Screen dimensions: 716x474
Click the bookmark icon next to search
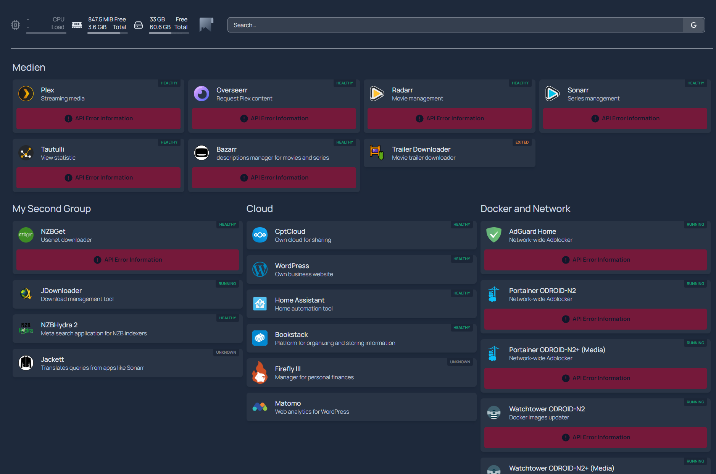[x=206, y=25]
